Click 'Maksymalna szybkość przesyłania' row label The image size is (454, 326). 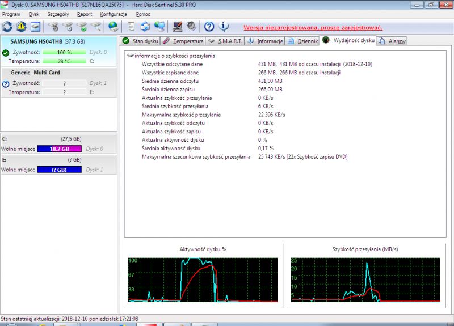click(x=181, y=115)
